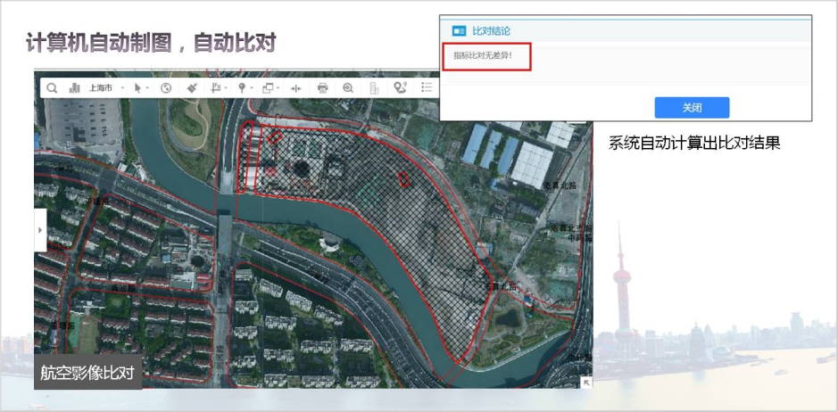Image resolution: width=838 pixels, height=412 pixels.
Task: Open the list menu icon
Action: click(x=427, y=87)
